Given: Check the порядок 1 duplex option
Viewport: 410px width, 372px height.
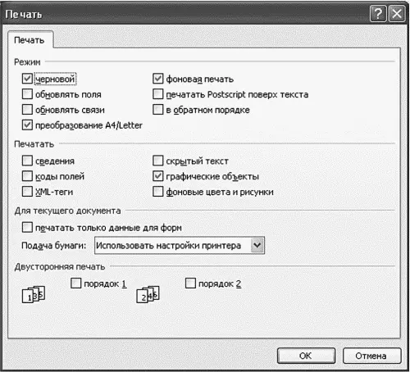Looking at the screenshot, I should tap(75, 284).
